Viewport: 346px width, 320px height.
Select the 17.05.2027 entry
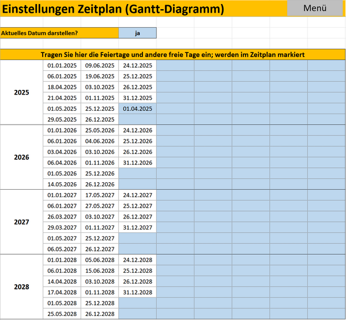100,195
